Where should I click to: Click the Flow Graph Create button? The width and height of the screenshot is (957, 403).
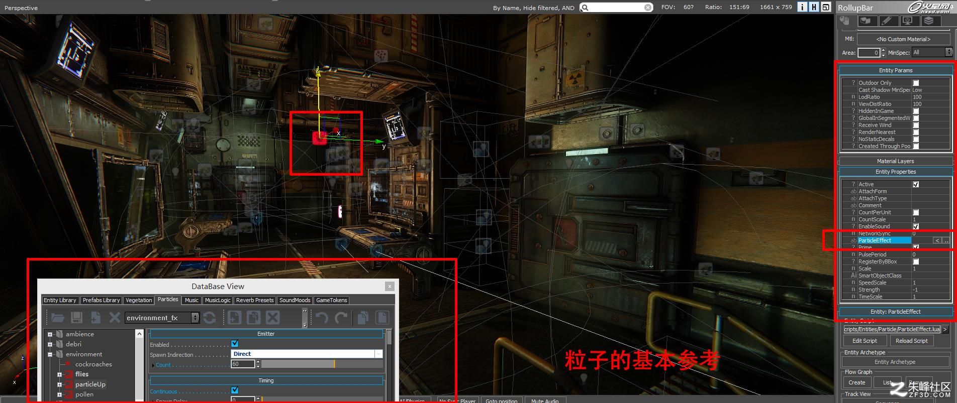tap(857, 382)
